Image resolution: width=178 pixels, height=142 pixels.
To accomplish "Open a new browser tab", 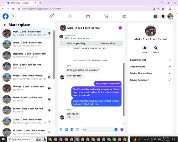I will (x=41, y=3).
